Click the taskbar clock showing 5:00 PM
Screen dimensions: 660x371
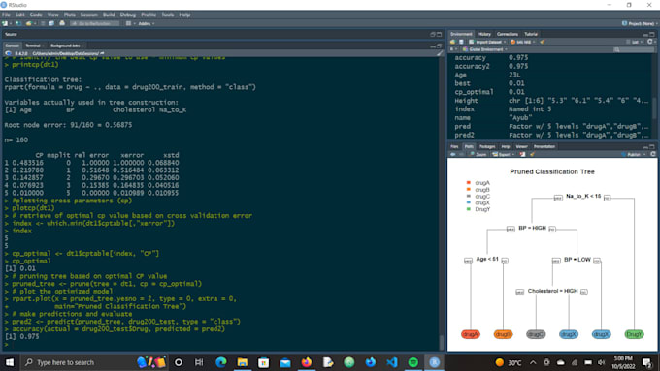point(623,362)
